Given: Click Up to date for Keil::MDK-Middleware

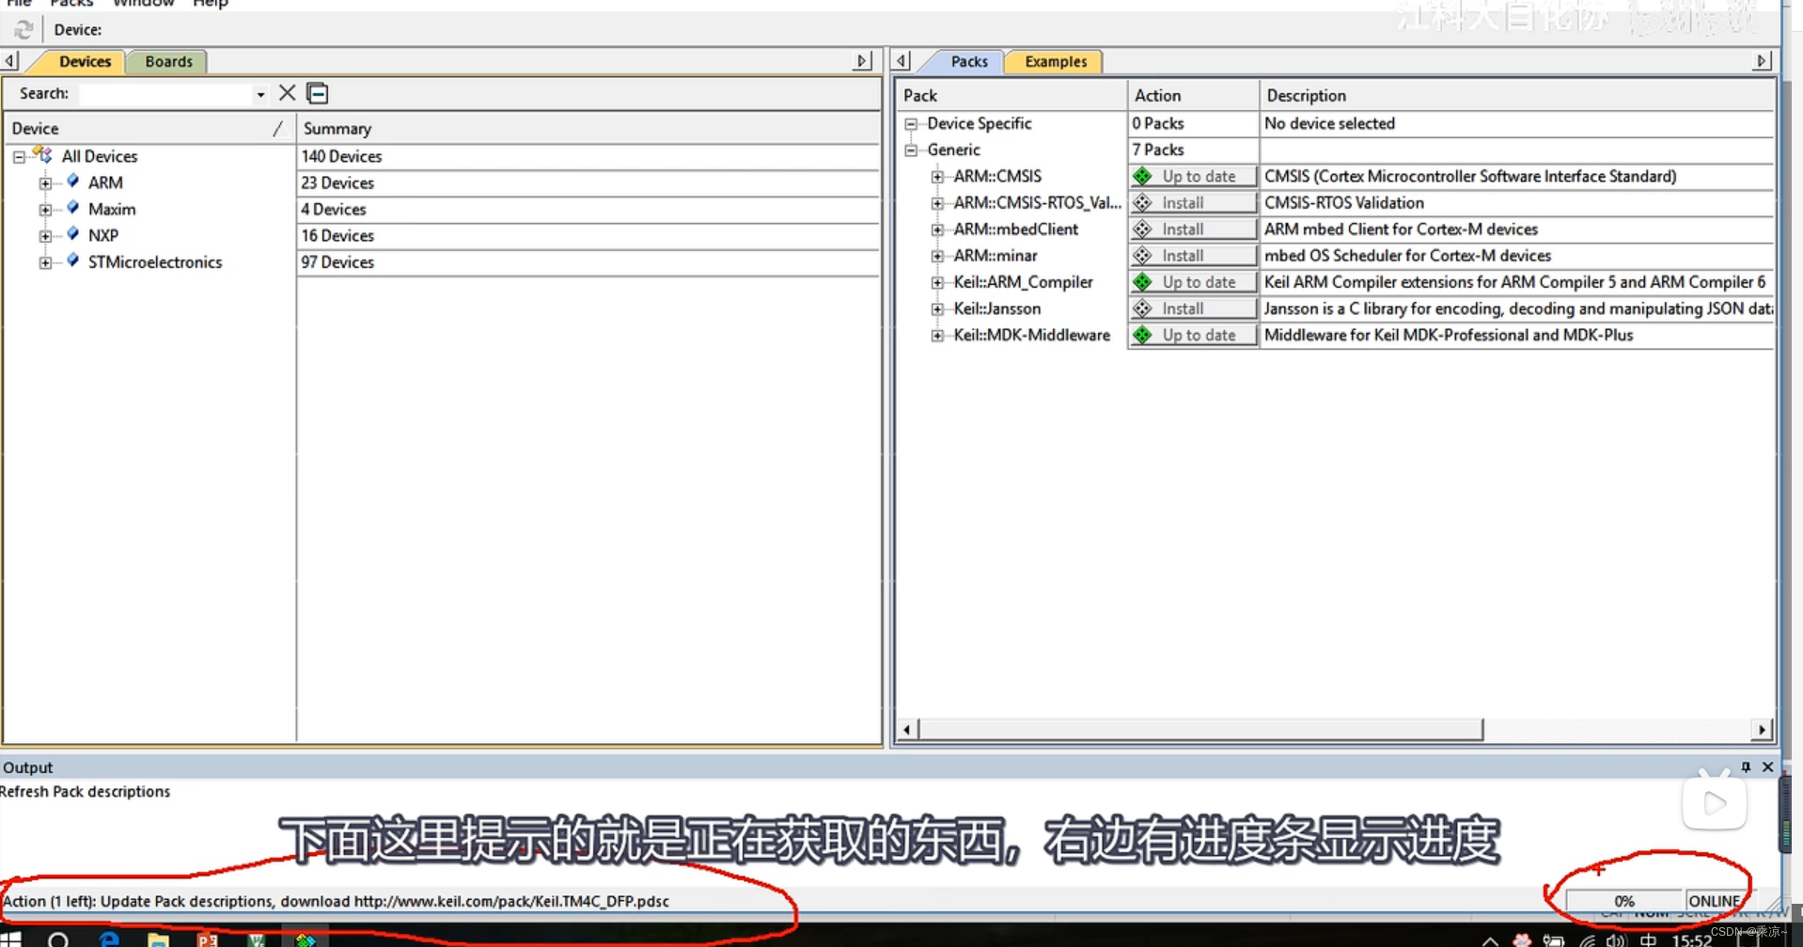Looking at the screenshot, I should (x=1192, y=335).
